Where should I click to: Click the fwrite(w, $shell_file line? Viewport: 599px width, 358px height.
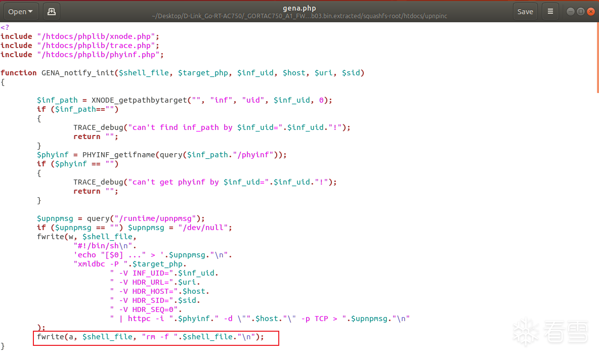pyautogui.click(x=87, y=237)
